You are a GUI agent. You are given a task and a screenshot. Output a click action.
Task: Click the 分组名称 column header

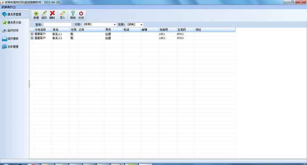click(x=40, y=29)
